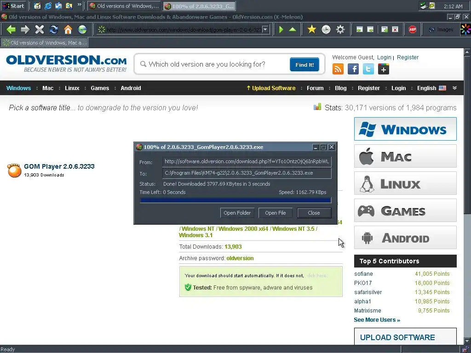This screenshot has height=353, width=471.
Task: Click Close in download dialog
Action: click(x=314, y=213)
